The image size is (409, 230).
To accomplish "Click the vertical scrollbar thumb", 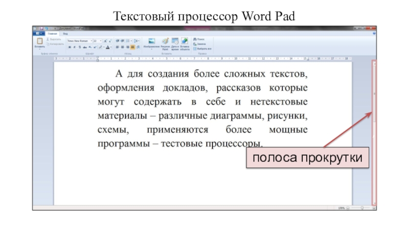I will point(375,94).
